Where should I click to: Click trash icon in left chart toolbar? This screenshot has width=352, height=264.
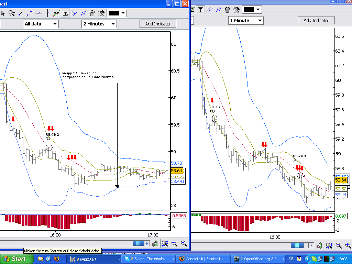coord(92,13)
